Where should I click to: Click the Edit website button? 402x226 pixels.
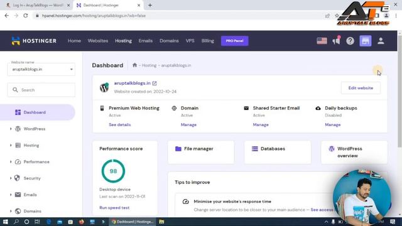tap(361, 88)
